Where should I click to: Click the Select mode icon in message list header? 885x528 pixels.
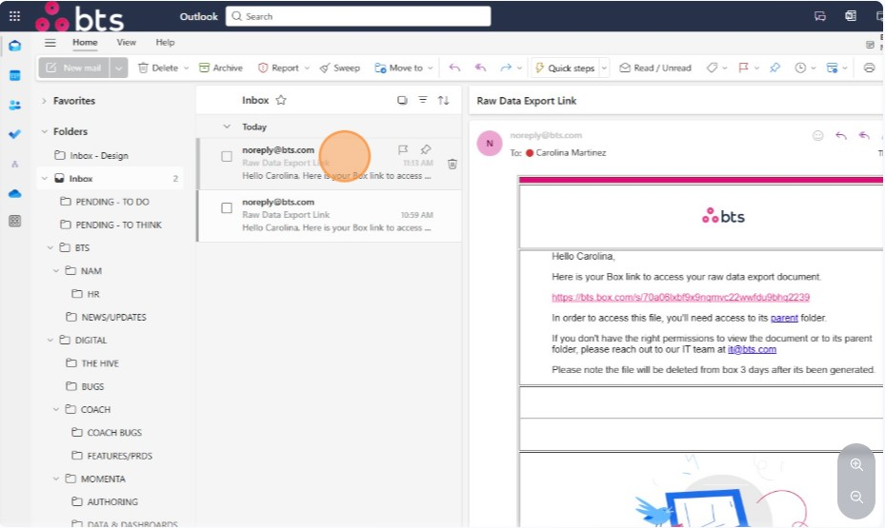point(402,100)
